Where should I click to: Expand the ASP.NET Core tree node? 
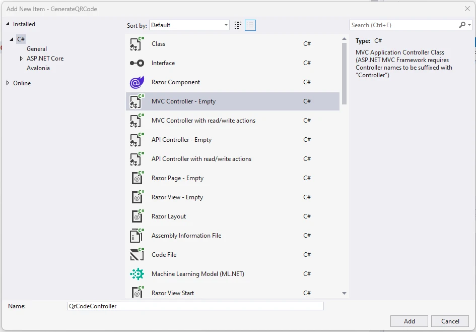pos(21,59)
